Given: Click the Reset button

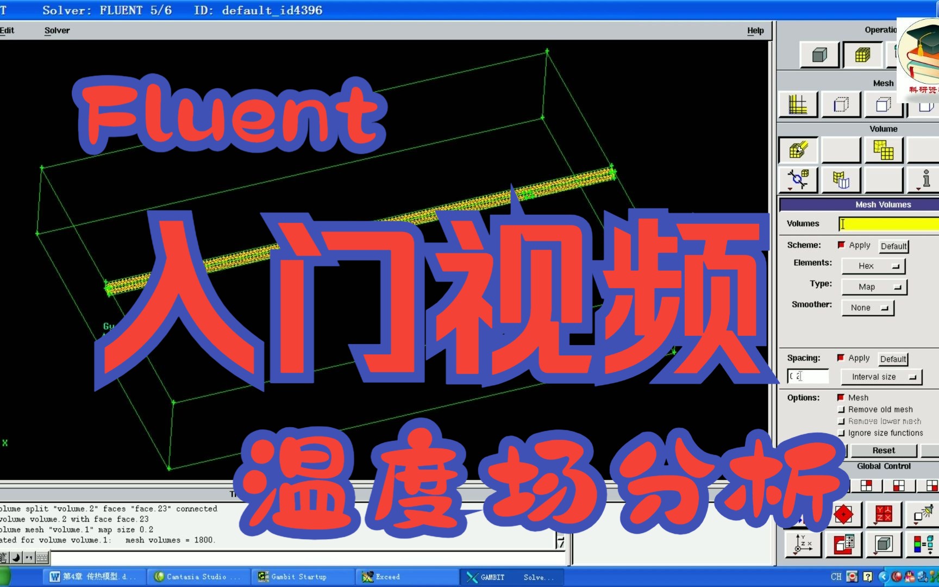Looking at the screenshot, I should click(x=883, y=451).
